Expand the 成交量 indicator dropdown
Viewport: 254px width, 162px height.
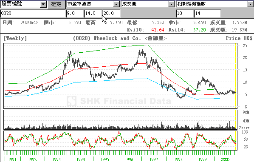[171, 4]
